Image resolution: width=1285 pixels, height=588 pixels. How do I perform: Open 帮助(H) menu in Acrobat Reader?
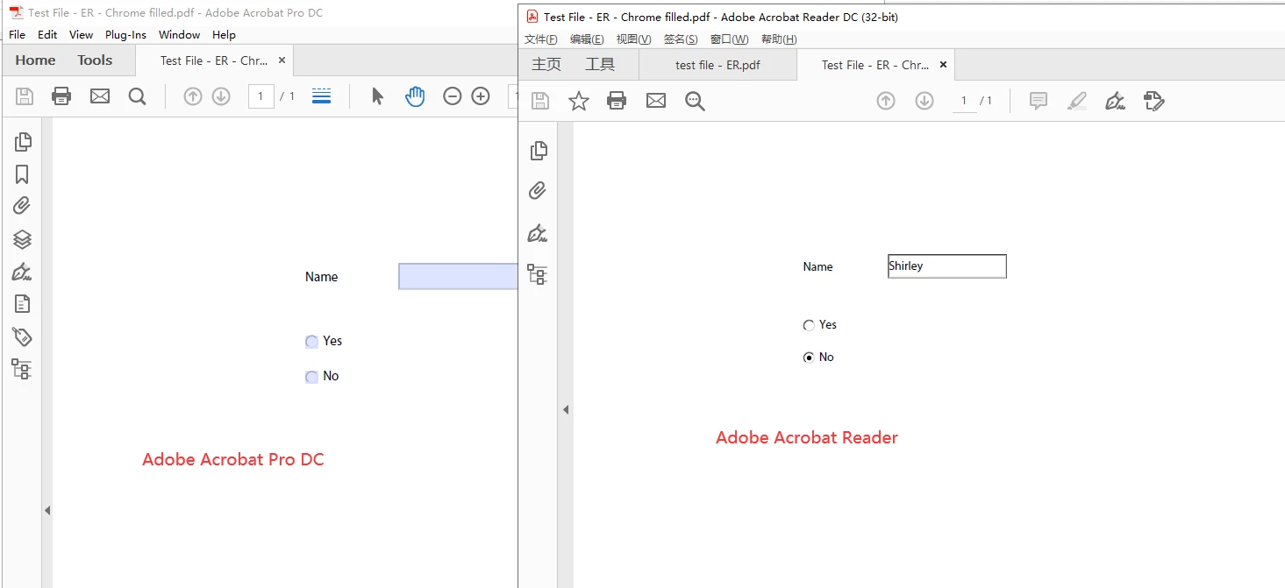[779, 39]
